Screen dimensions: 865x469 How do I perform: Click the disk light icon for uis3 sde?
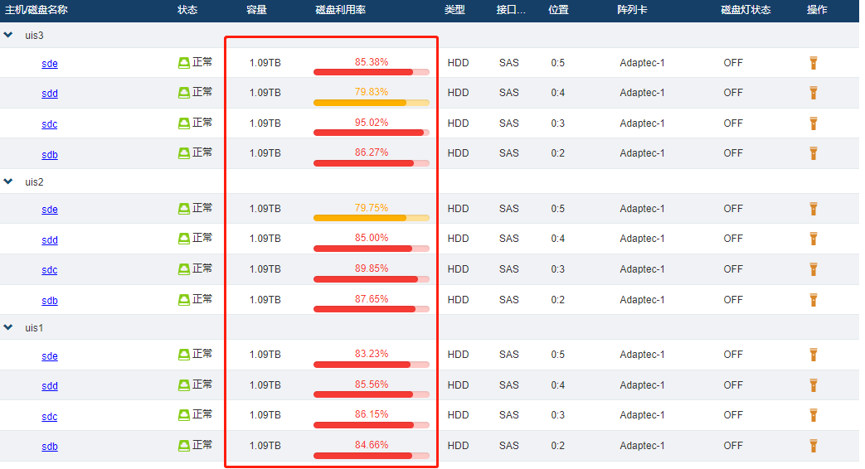point(814,63)
